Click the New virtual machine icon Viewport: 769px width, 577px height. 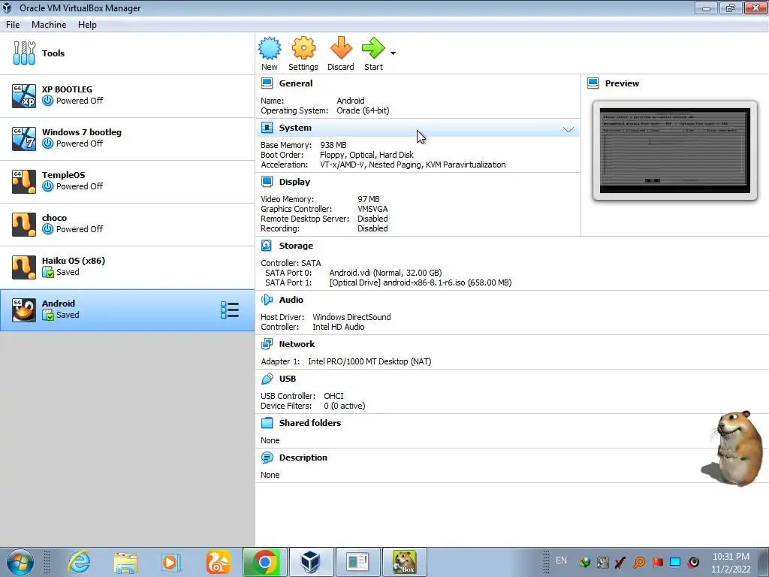point(270,49)
